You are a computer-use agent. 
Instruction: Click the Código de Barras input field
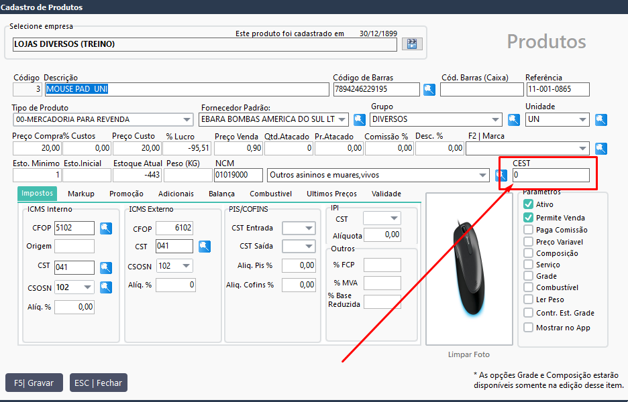point(376,89)
